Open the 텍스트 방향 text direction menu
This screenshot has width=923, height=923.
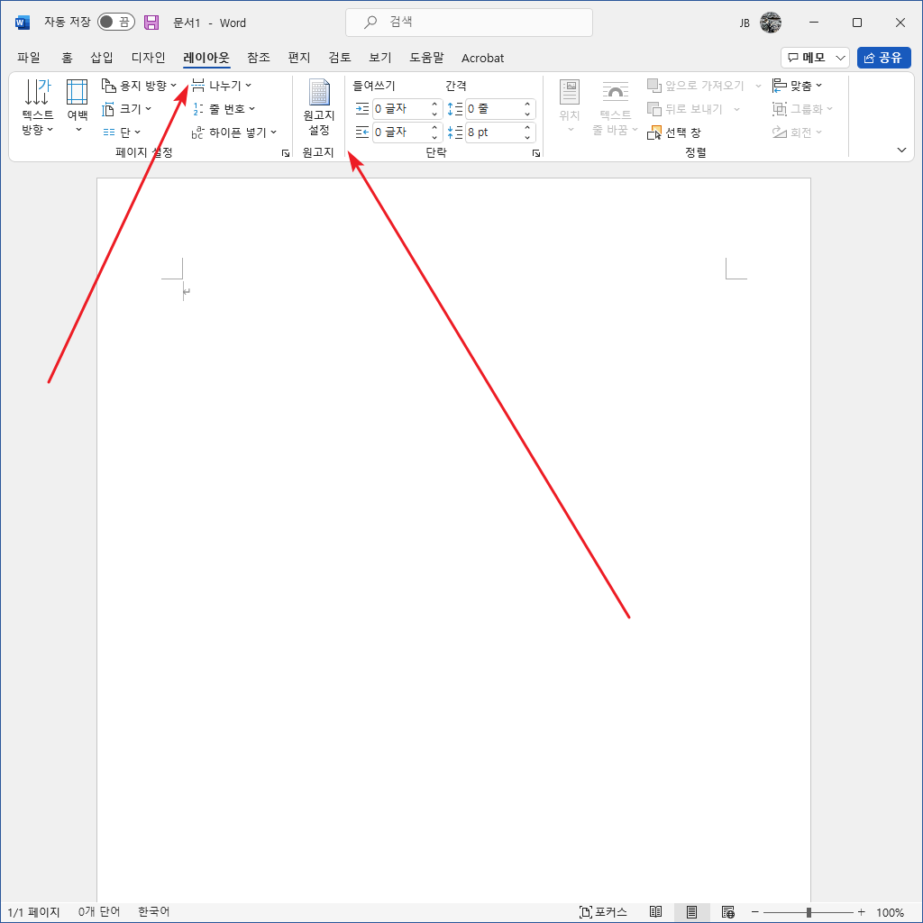[x=38, y=107]
